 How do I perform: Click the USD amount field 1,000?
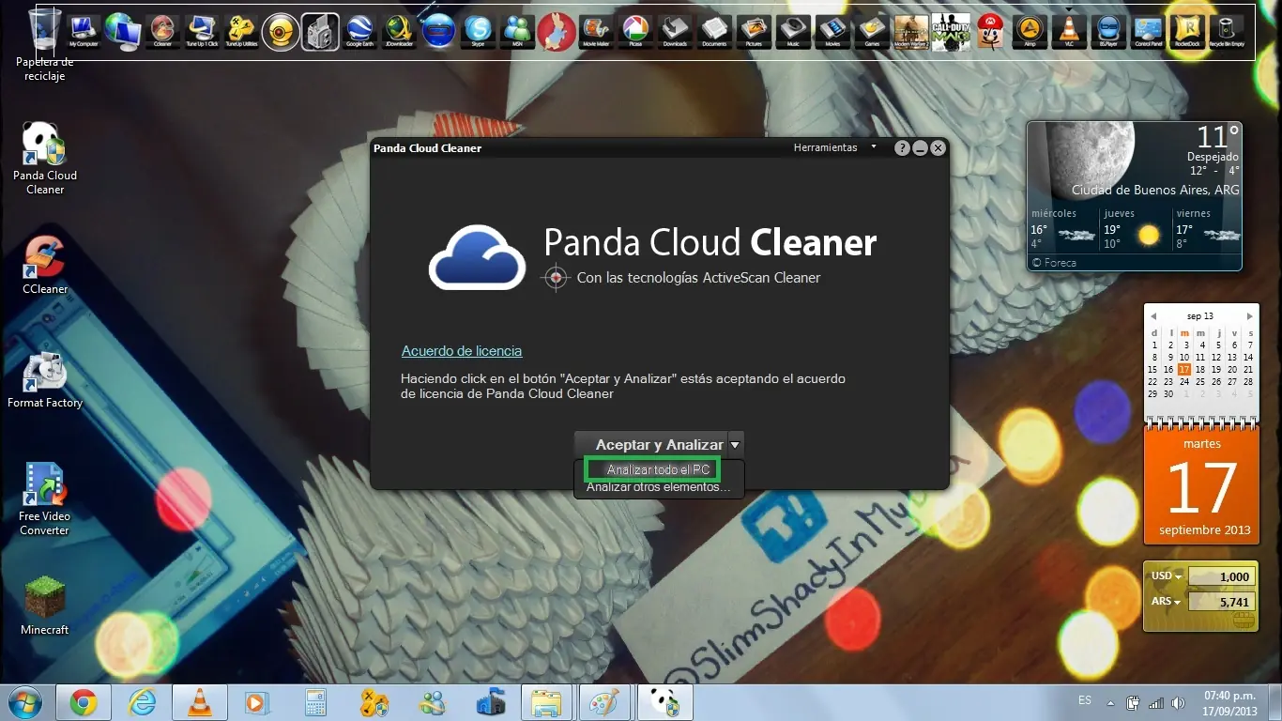click(x=1220, y=576)
